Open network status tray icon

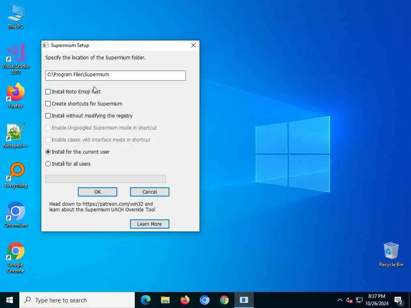(x=359, y=300)
